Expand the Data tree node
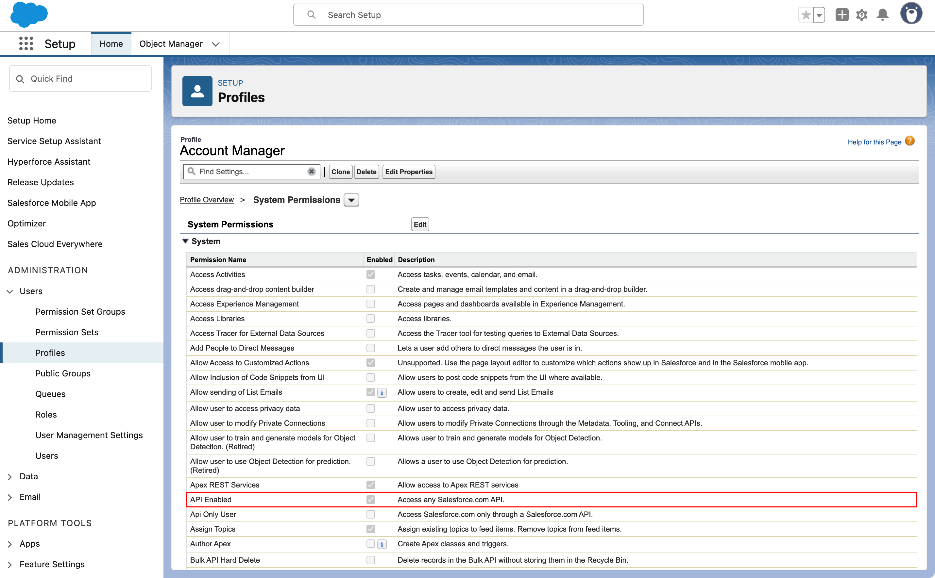Viewport: 935px width, 578px height. (x=10, y=477)
